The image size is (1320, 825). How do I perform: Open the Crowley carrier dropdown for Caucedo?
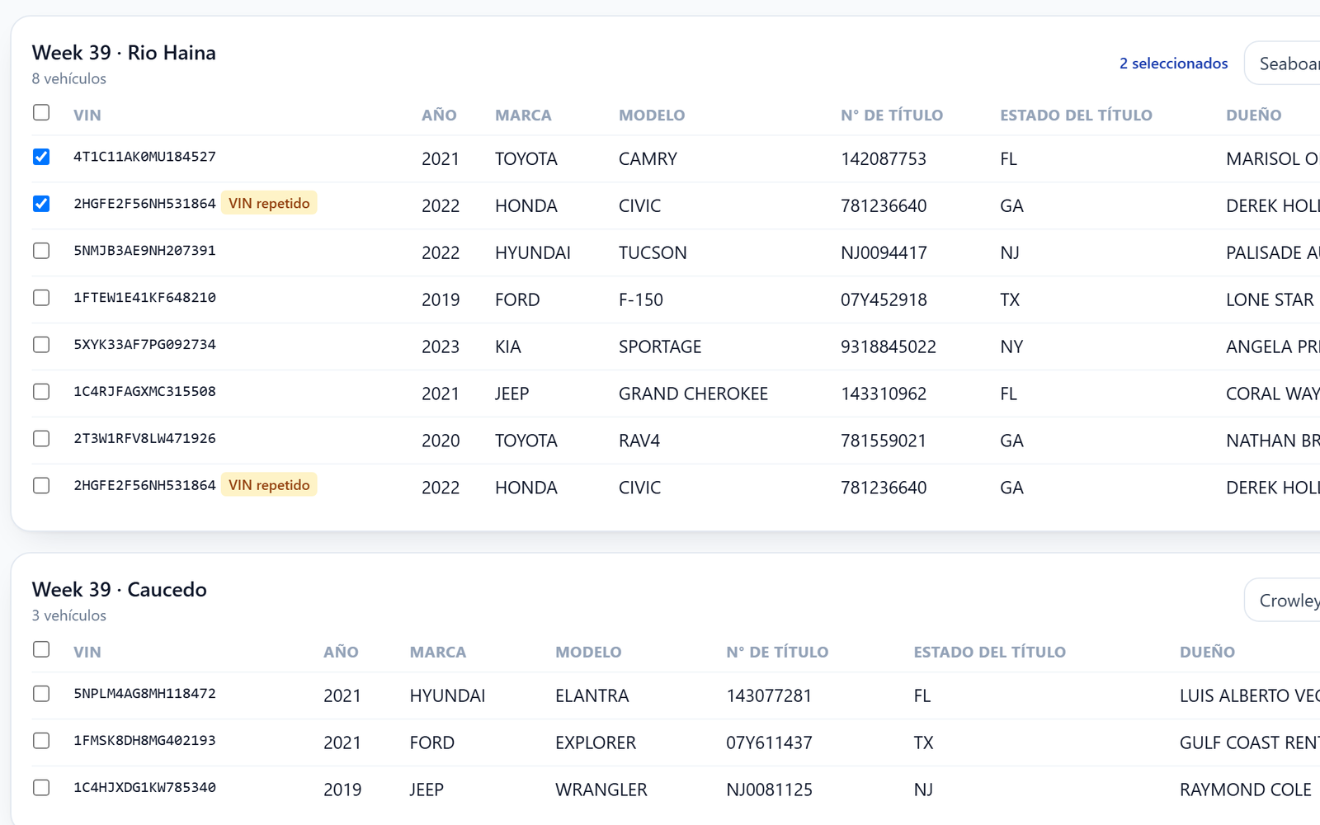pyautogui.click(x=1283, y=601)
